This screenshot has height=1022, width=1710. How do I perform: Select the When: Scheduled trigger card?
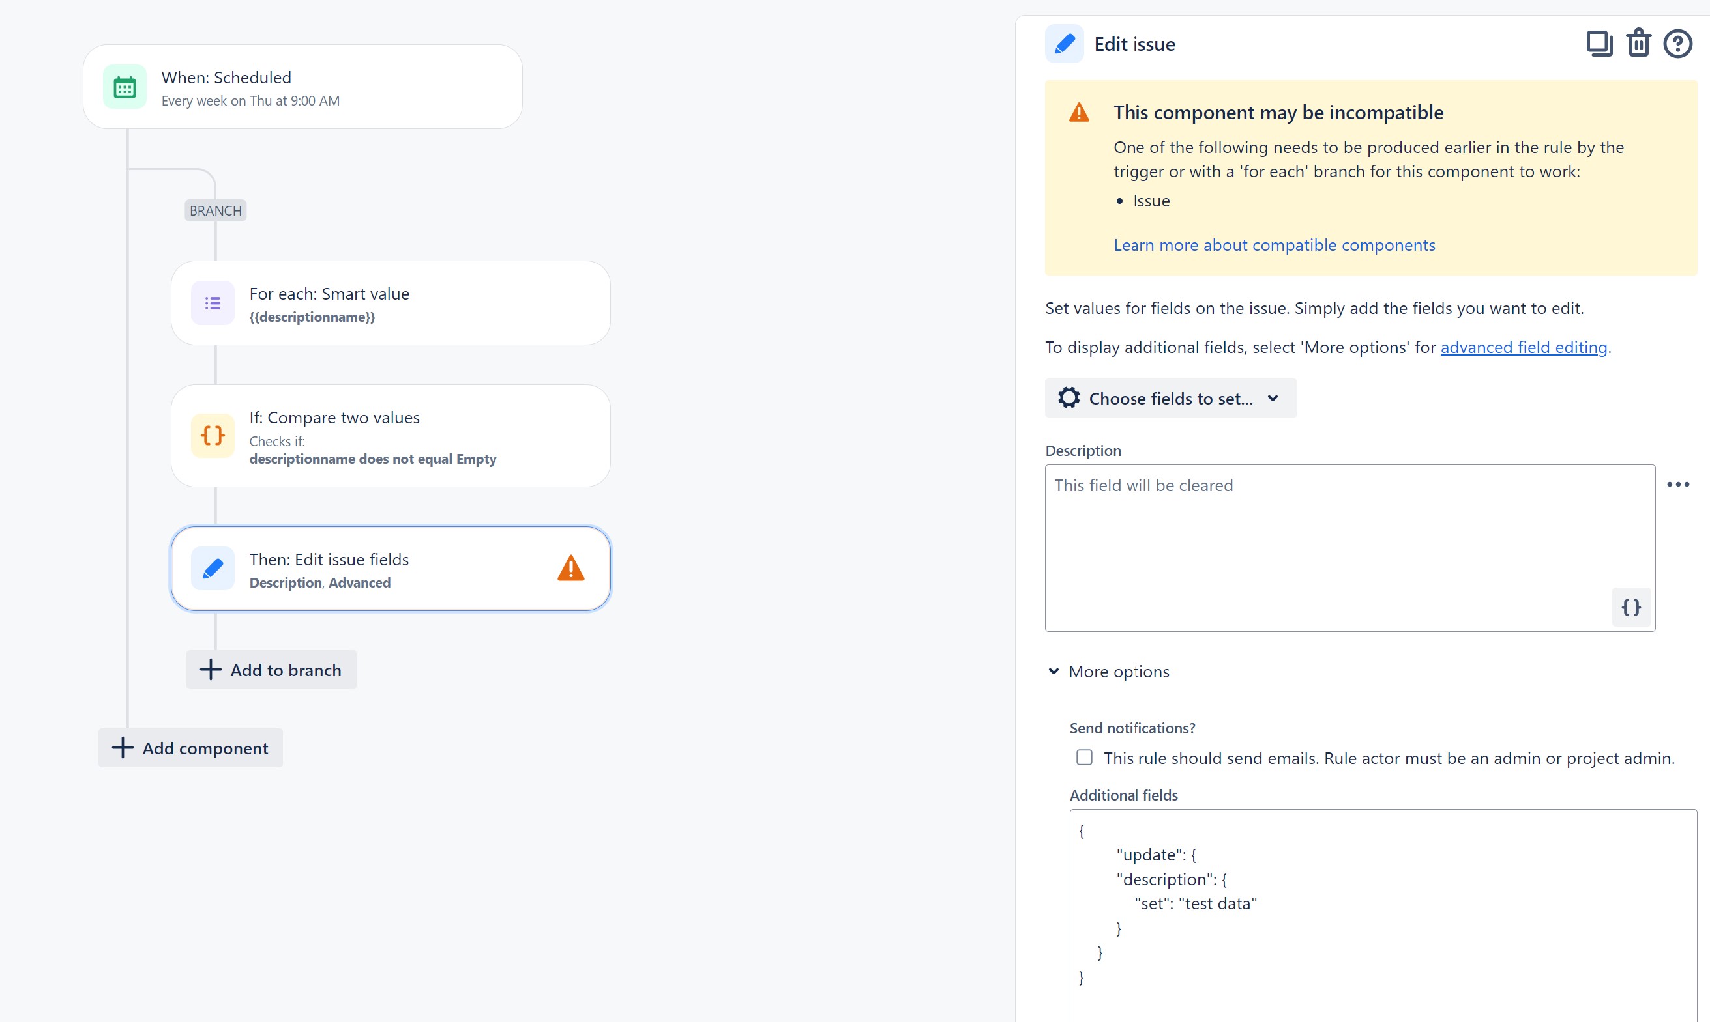(x=302, y=87)
